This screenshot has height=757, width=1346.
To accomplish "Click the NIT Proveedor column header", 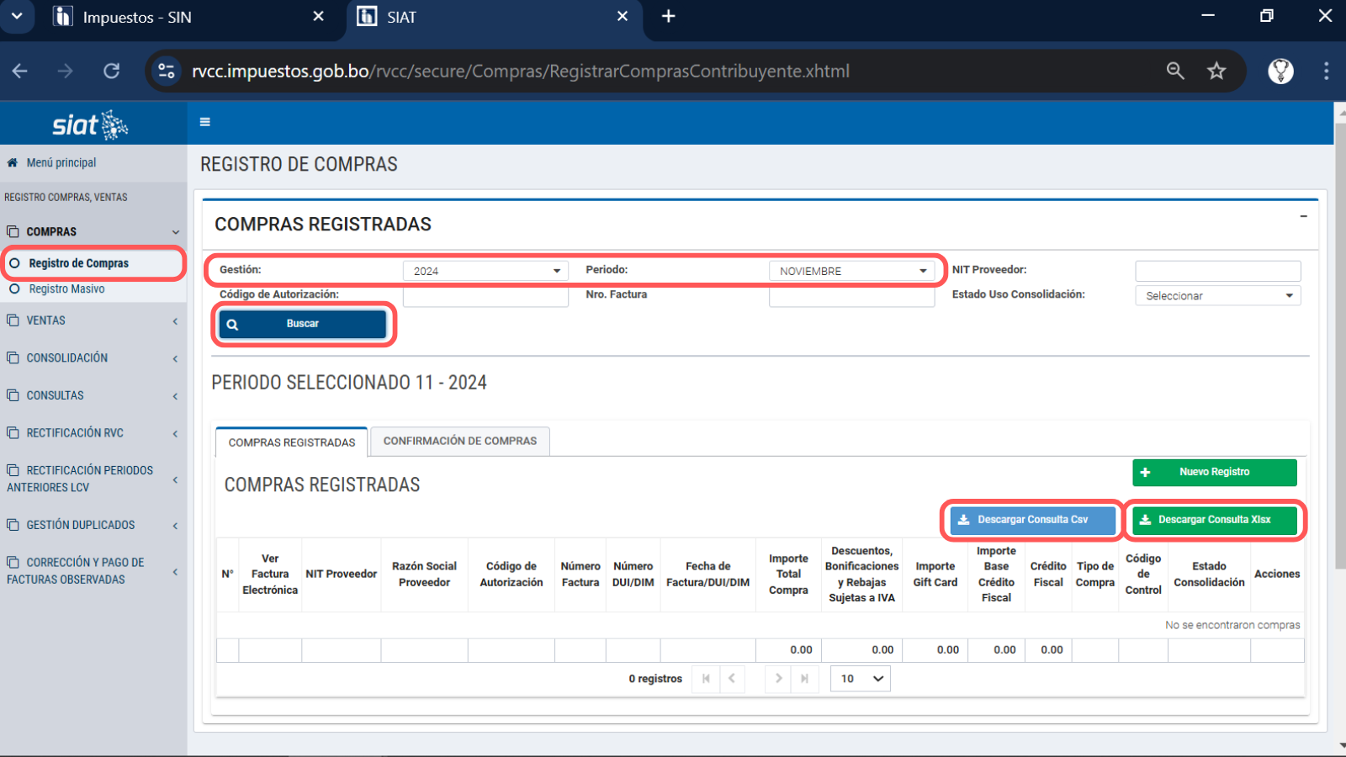I will 342,574.
